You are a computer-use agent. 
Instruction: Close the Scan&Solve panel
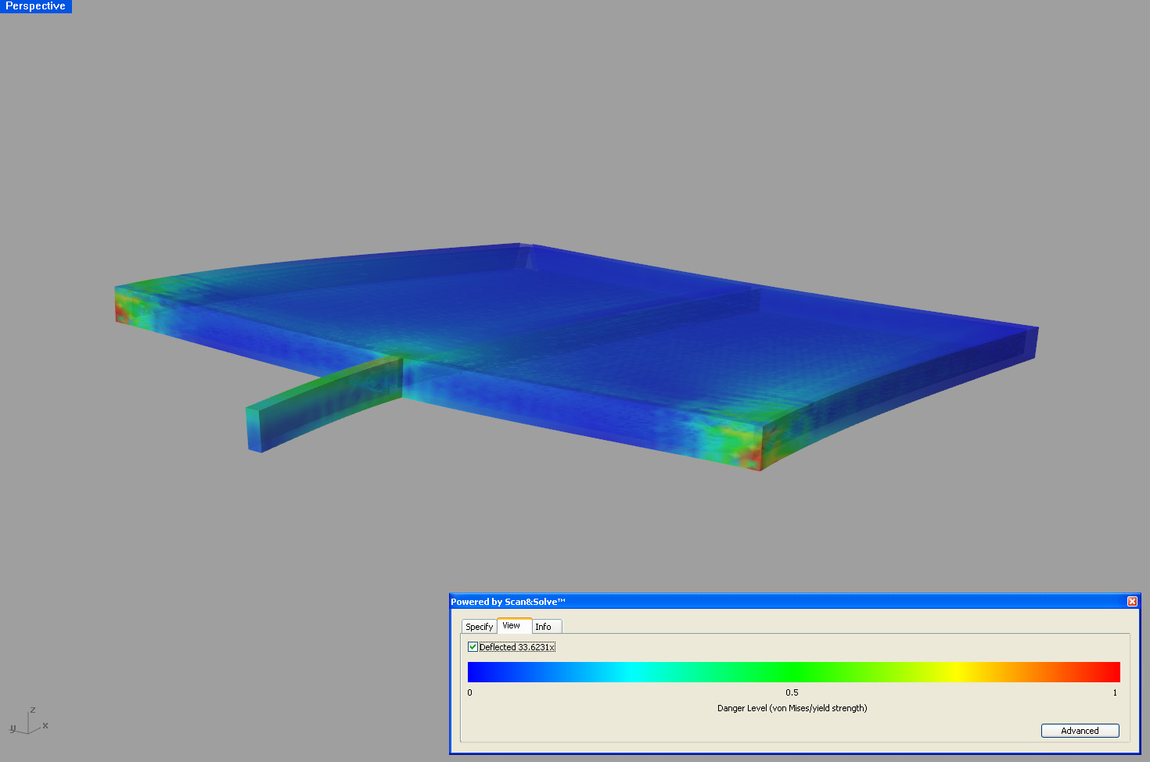point(1132,601)
